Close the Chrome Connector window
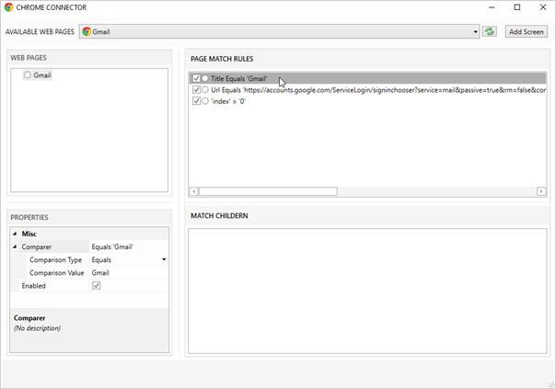Viewport: 556px width, 389px height. (x=543, y=7)
